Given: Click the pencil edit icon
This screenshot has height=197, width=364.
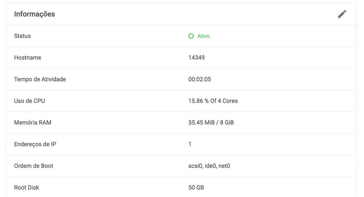Looking at the screenshot, I should pyautogui.click(x=342, y=14).
